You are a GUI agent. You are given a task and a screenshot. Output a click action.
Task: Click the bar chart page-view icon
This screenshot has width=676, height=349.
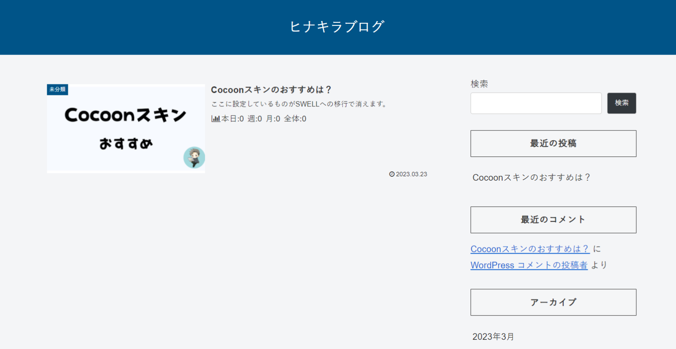[x=216, y=119]
